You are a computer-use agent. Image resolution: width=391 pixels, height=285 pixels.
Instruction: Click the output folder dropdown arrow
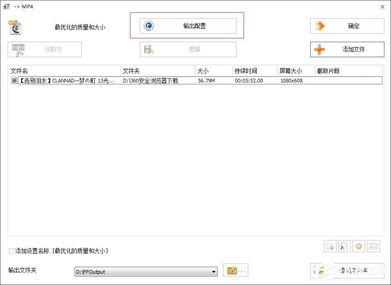click(x=213, y=271)
